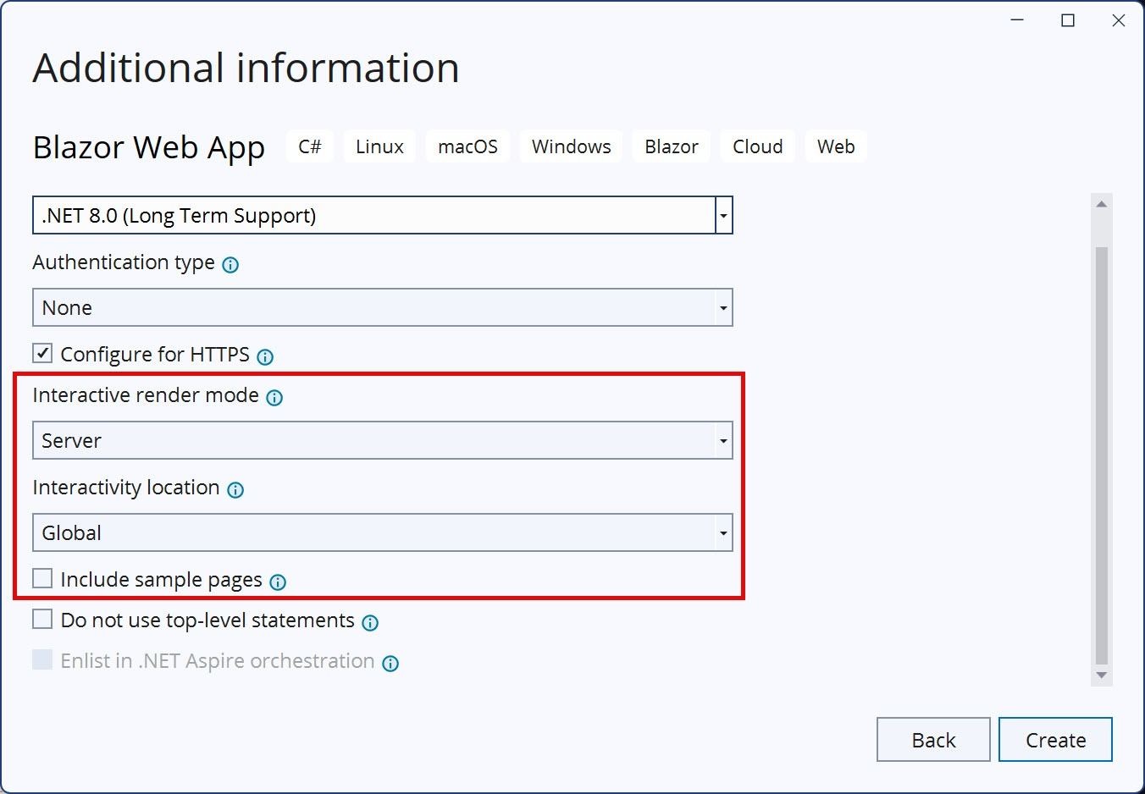Screen dimensions: 1145x794
Task: Check Do not use top-level statements
Action: (x=42, y=619)
